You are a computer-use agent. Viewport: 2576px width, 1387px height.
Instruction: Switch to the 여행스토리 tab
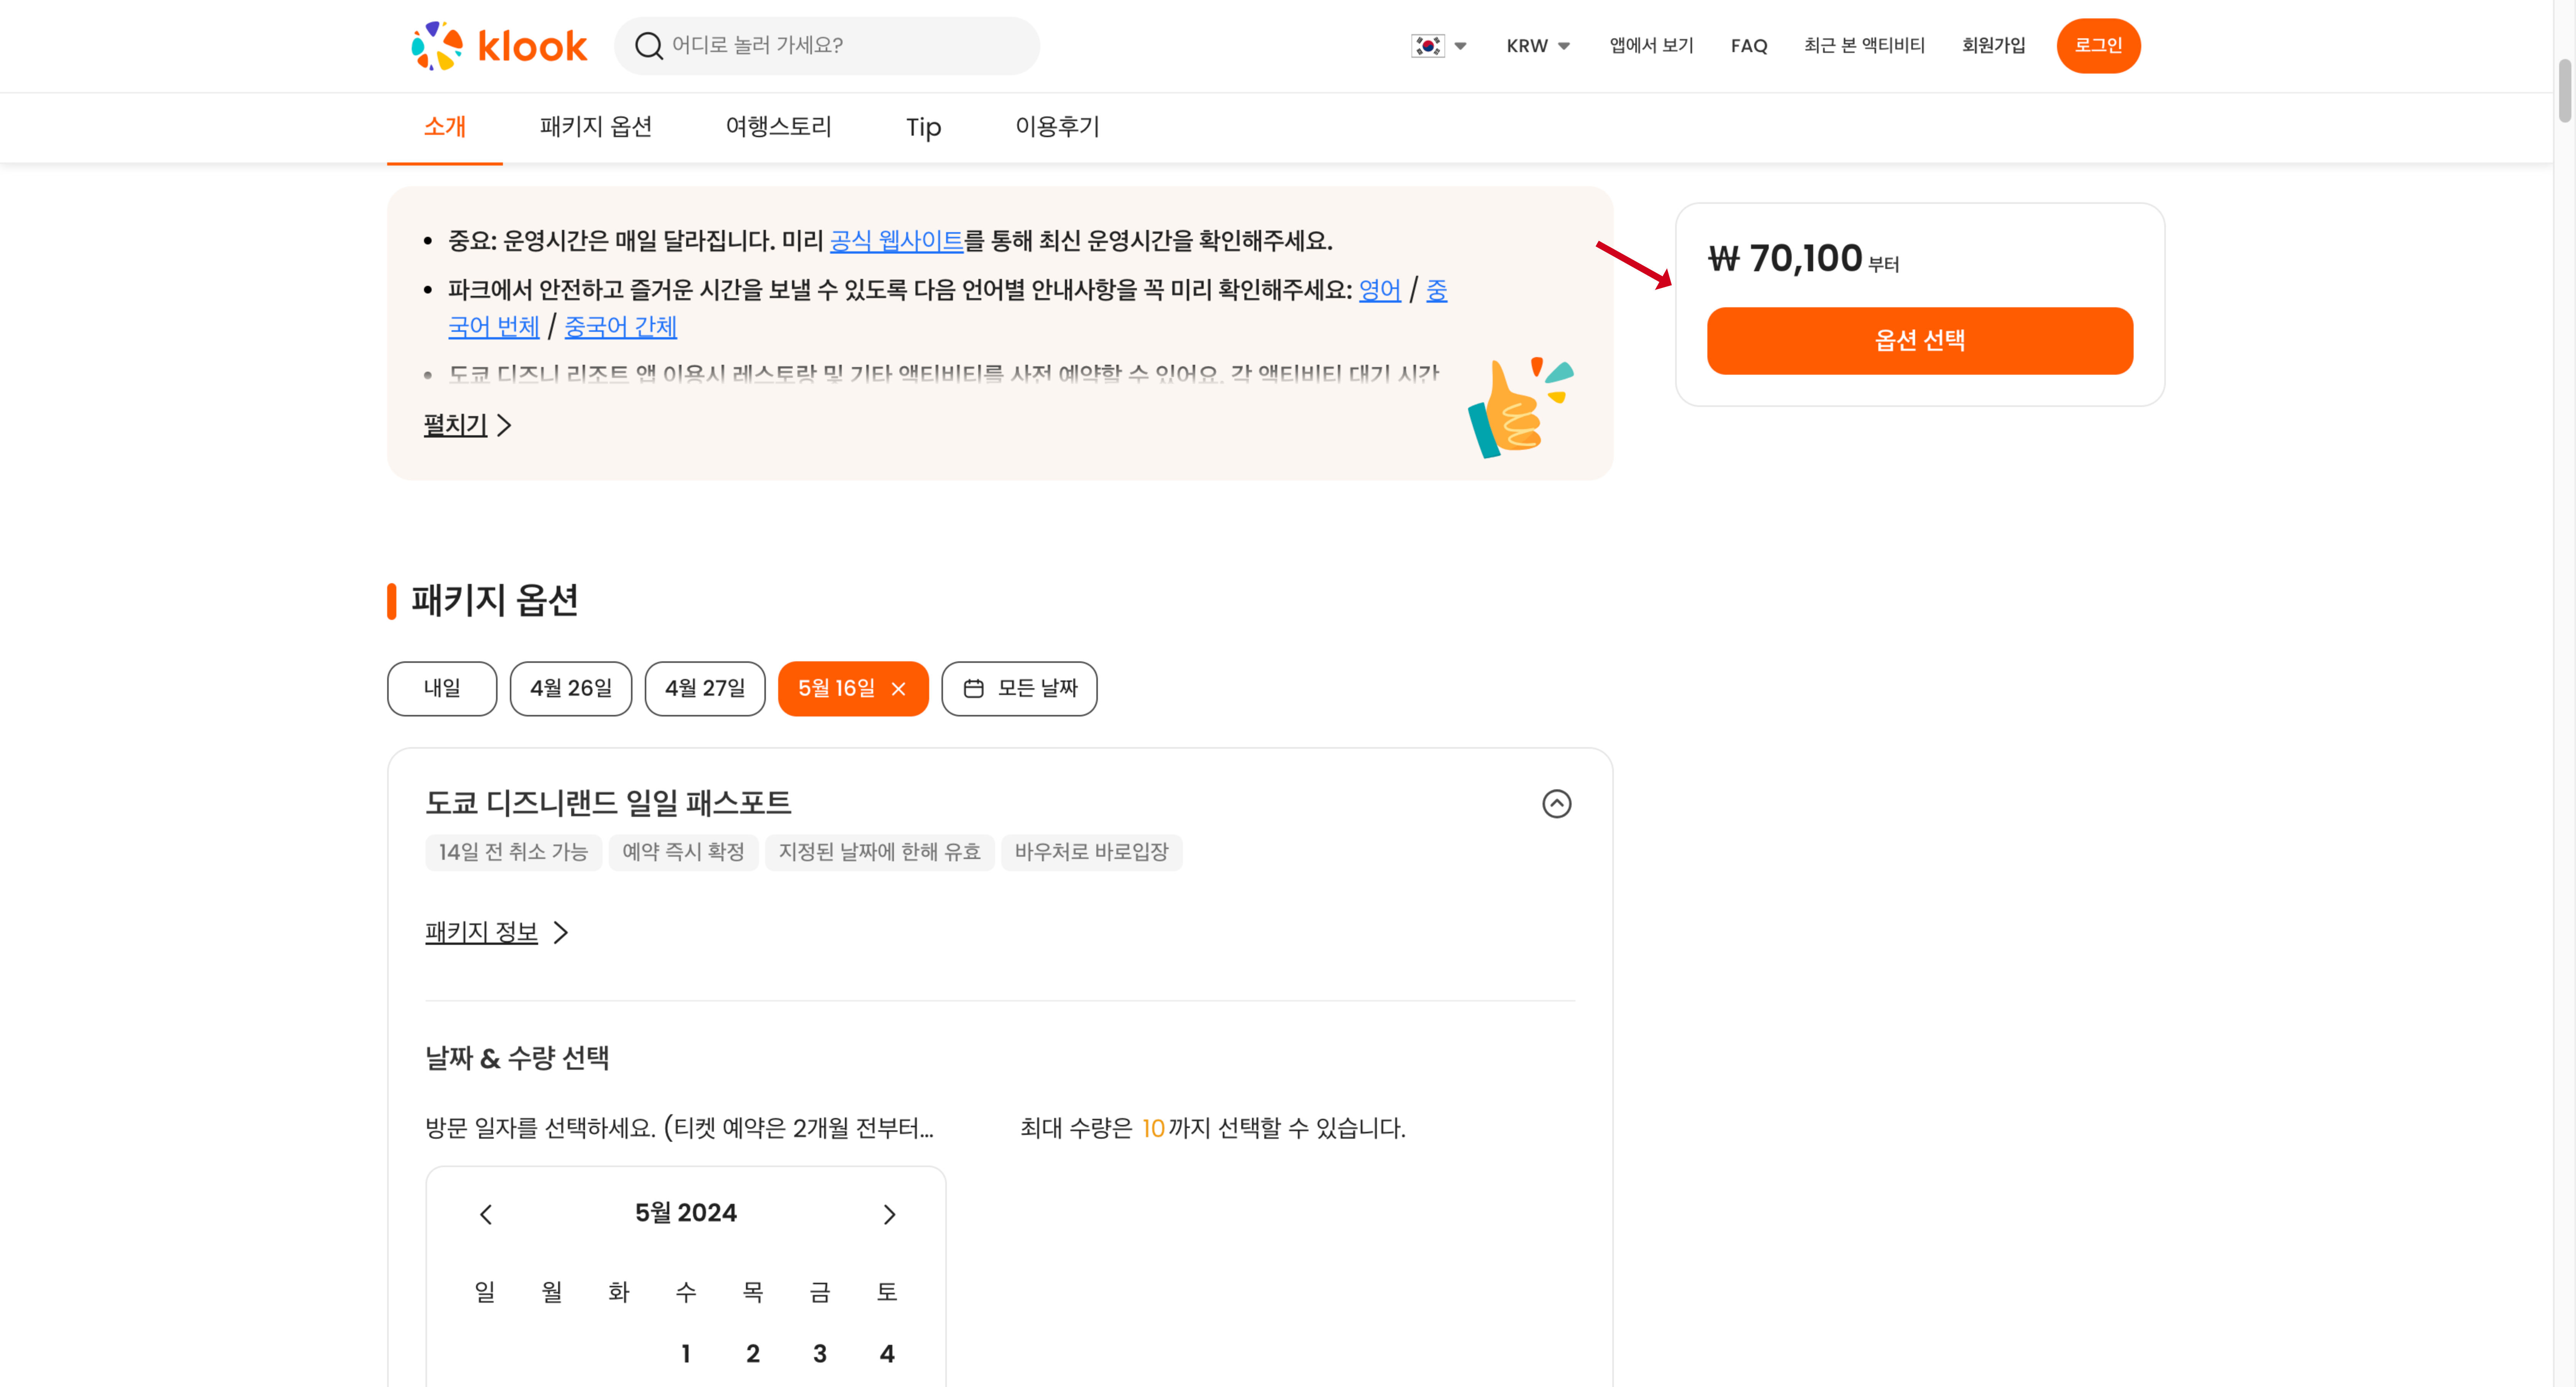tap(778, 127)
